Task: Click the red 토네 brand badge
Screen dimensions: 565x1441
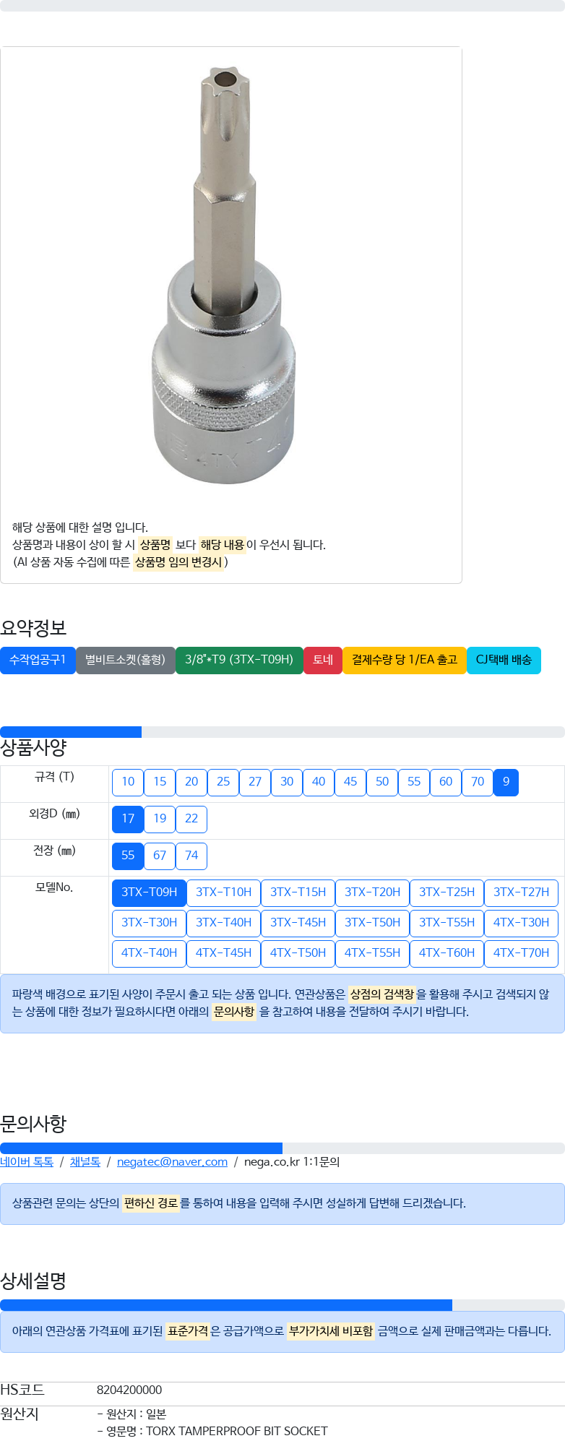Action: [323, 661]
